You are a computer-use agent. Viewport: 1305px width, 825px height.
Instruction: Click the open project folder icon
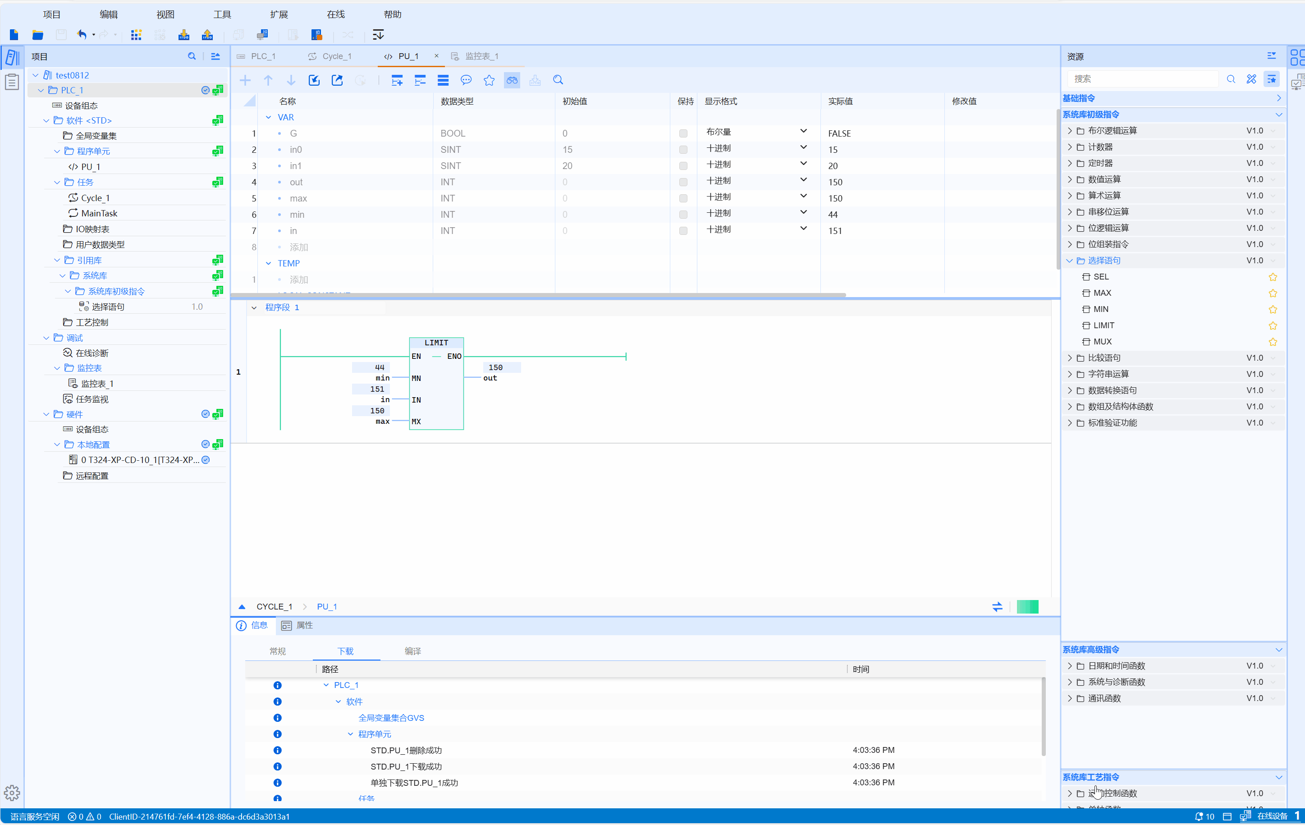[x=37, y=35]
